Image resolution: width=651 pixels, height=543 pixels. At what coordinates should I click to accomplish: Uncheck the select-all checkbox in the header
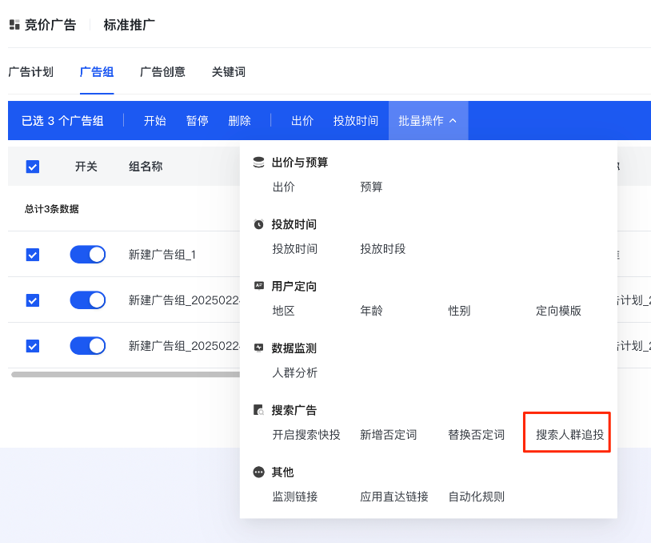coord(32,167)
